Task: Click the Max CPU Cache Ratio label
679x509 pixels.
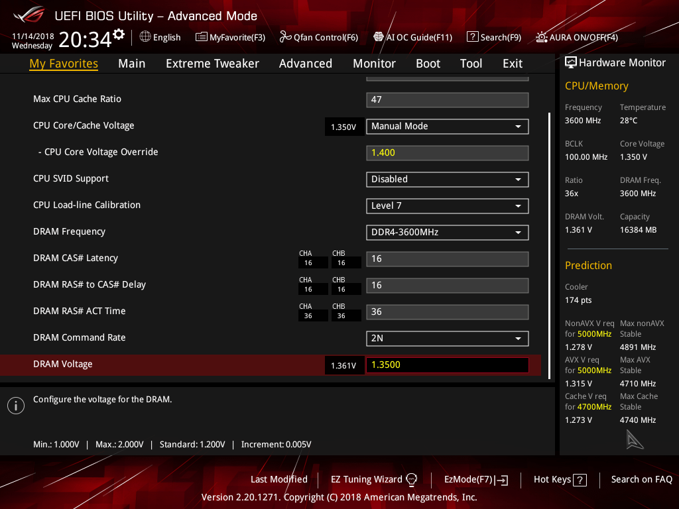Action: 77,99
